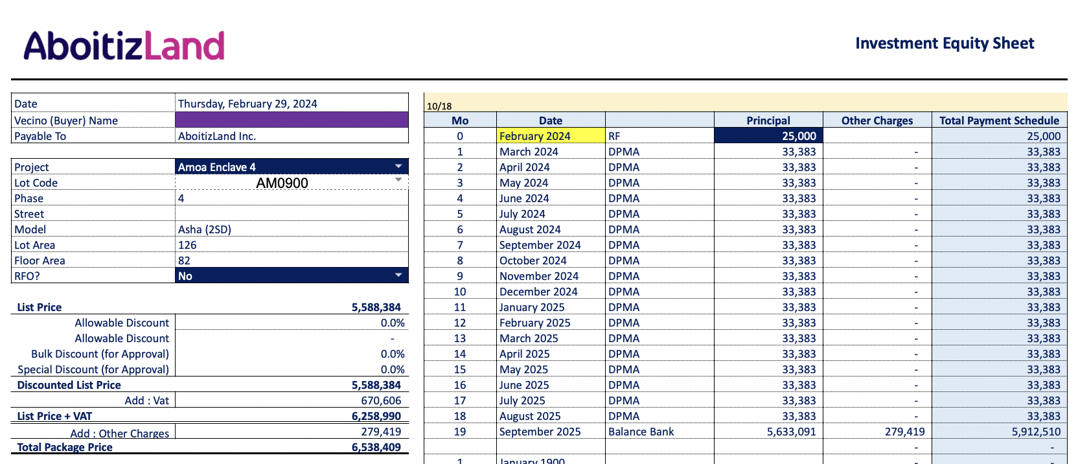Open the RFO? dropdown arrow
The height and width of the screenshot is (464, 1078).
pos(398,275)
